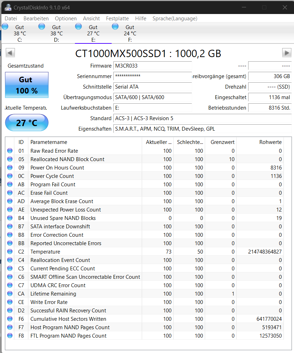Open the Optionen menu
This screenshot has width=294, height=353.
(66, 19)
